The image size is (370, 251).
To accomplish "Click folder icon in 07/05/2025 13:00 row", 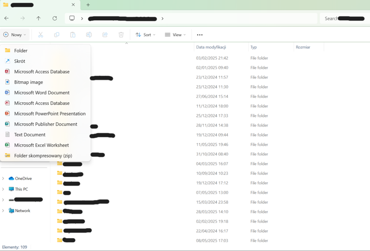I will (60, 192).
